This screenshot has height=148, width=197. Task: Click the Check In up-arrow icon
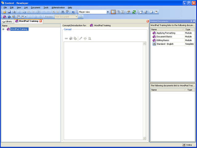[141, 12]
